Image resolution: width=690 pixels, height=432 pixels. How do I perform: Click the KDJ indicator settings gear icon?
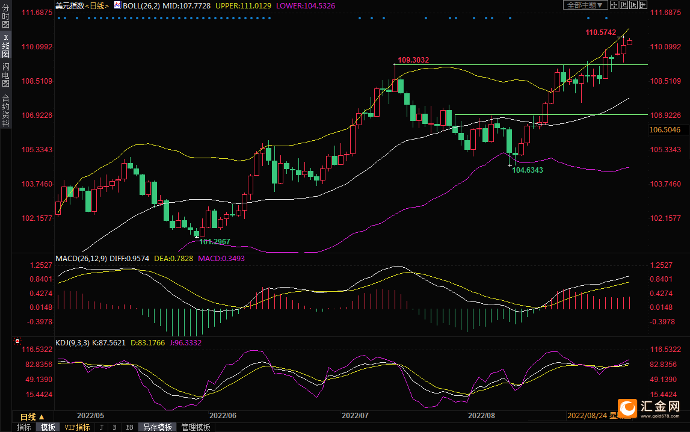(17, 341)
